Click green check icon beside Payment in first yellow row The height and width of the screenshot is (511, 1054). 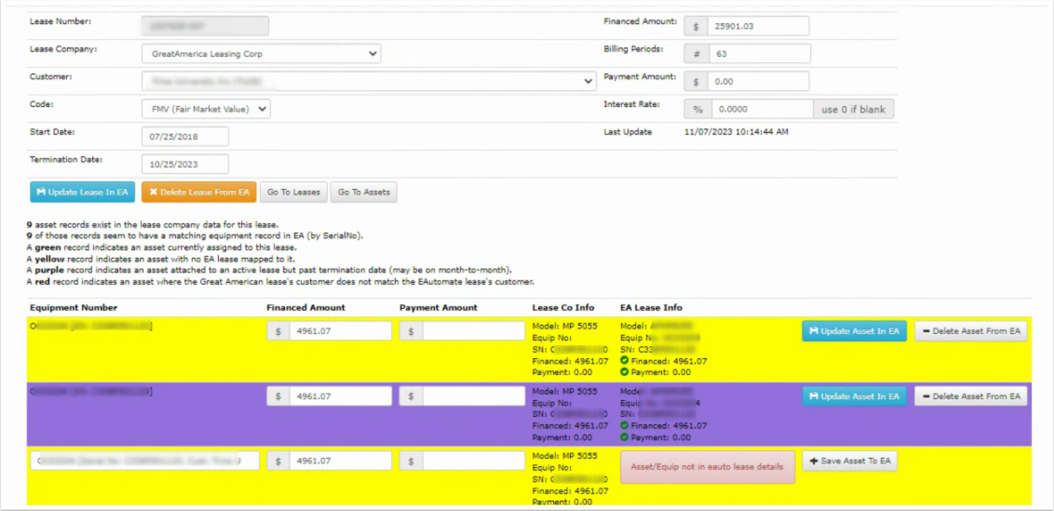[x=624, y=372]
